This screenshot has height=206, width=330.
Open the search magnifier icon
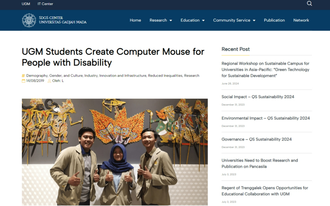(x=309, y=4)
